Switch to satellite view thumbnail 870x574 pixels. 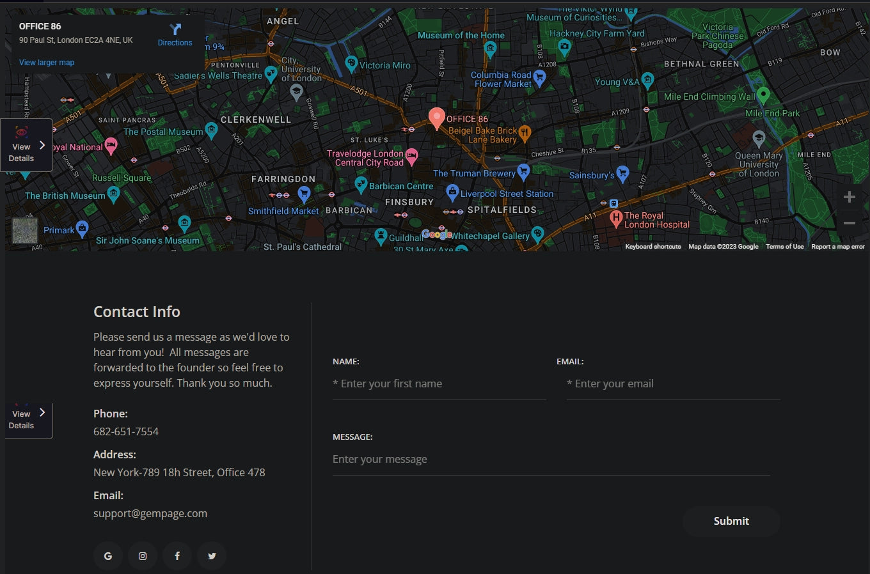pyautogui.click(x=25, y=231)
